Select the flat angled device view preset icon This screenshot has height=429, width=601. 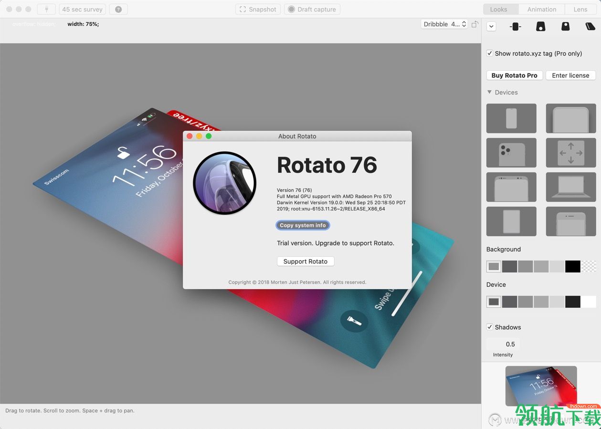590,27
